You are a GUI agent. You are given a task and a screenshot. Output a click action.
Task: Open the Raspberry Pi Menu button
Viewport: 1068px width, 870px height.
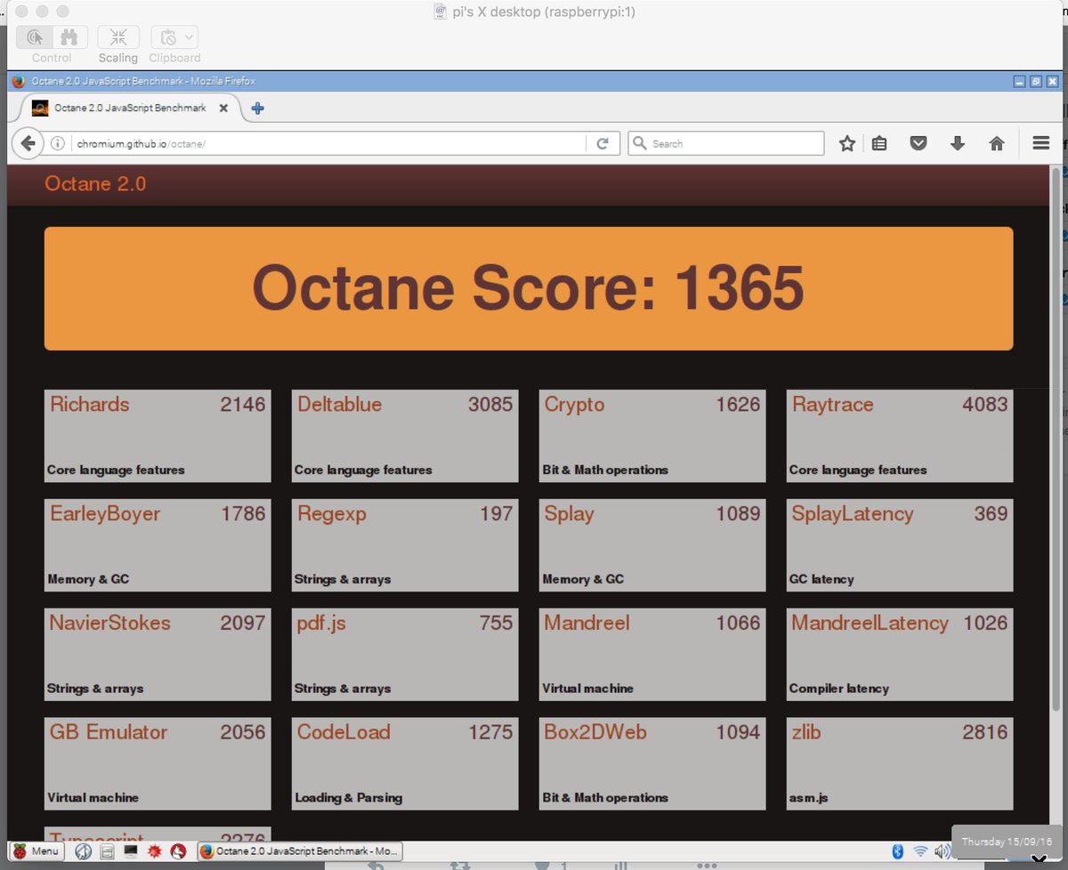pos(36,851)
